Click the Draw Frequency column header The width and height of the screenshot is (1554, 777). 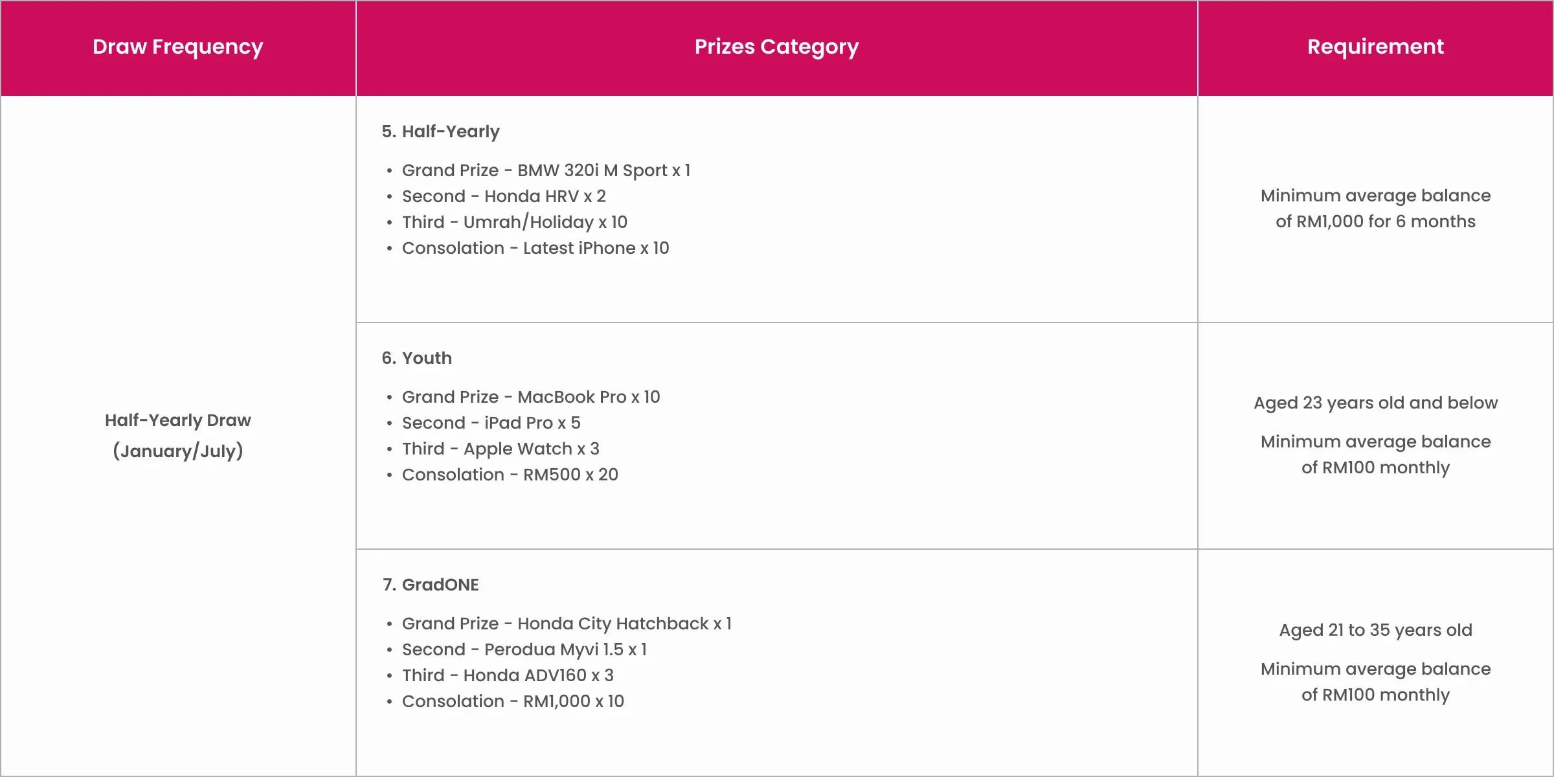coord(178,47)
